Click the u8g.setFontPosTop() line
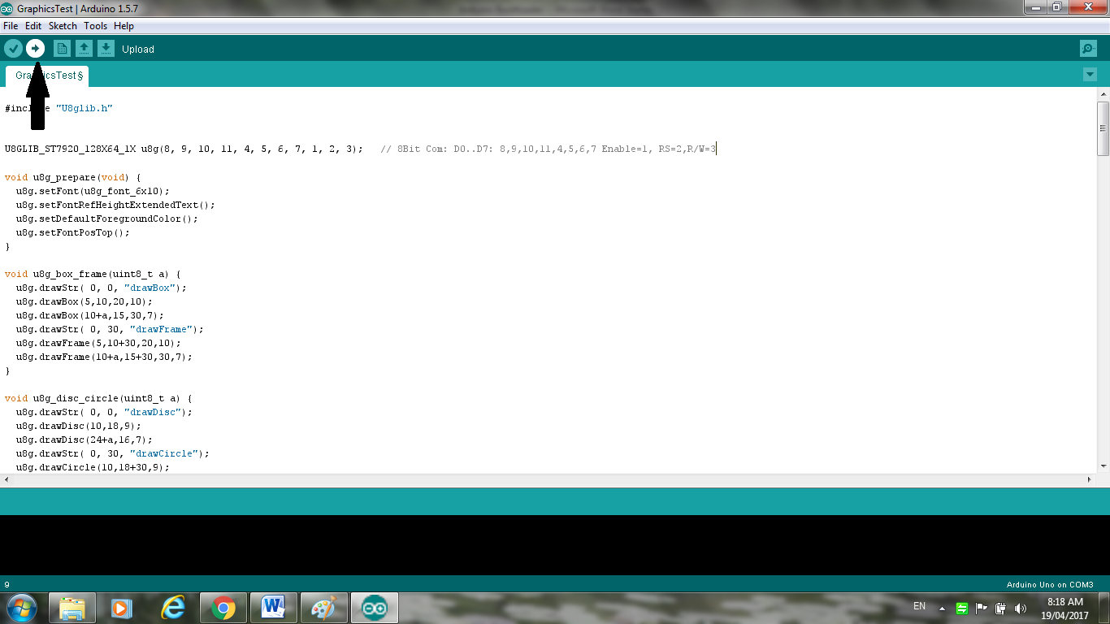1110x624 pixels. click(x=72, y=232)
